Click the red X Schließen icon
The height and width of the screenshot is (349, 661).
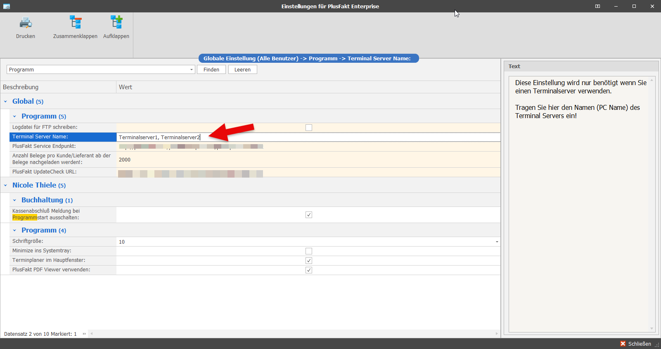point(623,344)
